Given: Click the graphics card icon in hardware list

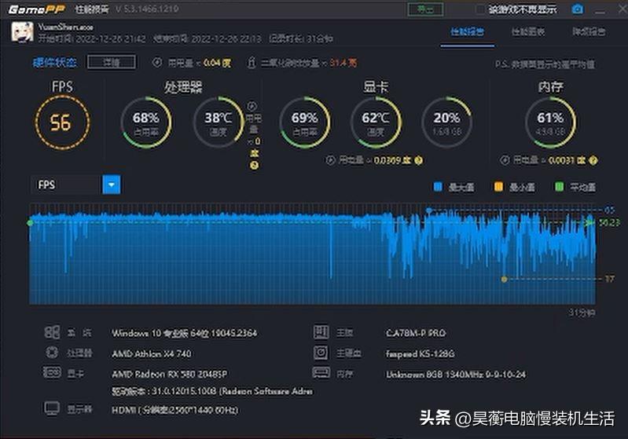Looking at the screenshot, I should coord(52,372).
